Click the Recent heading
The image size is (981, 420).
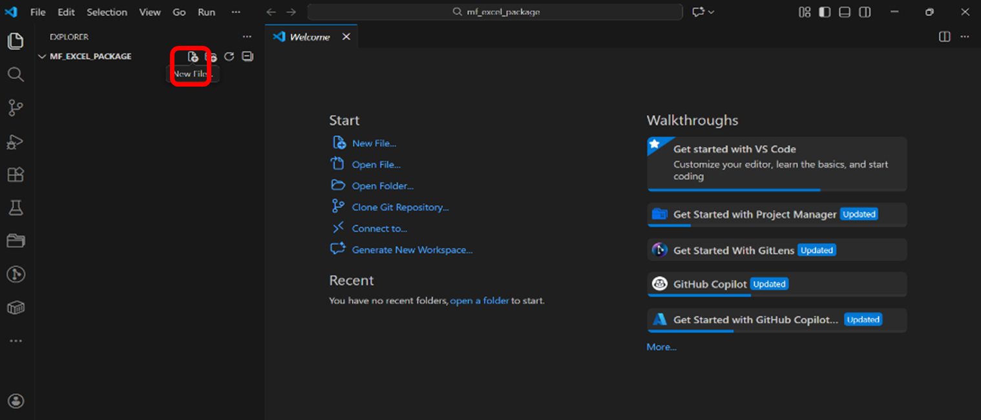pos(352,280)
